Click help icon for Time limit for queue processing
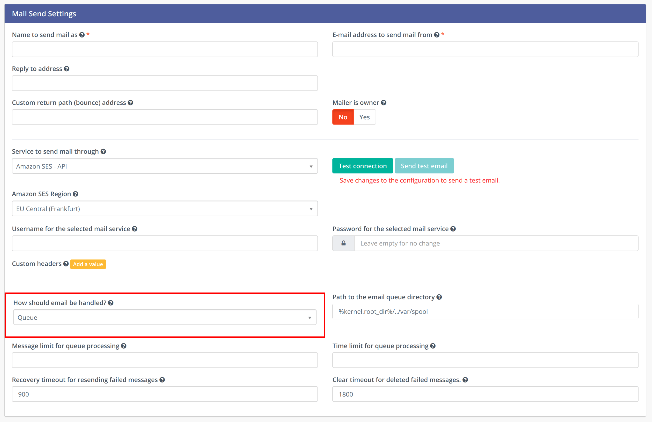The height and width of the screenshot is (422, 652). click(433, 346)
